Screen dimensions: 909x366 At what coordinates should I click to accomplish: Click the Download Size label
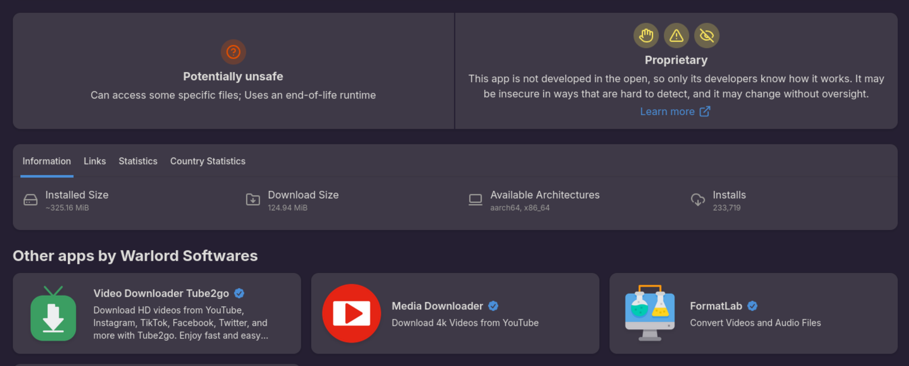[303, 195]
